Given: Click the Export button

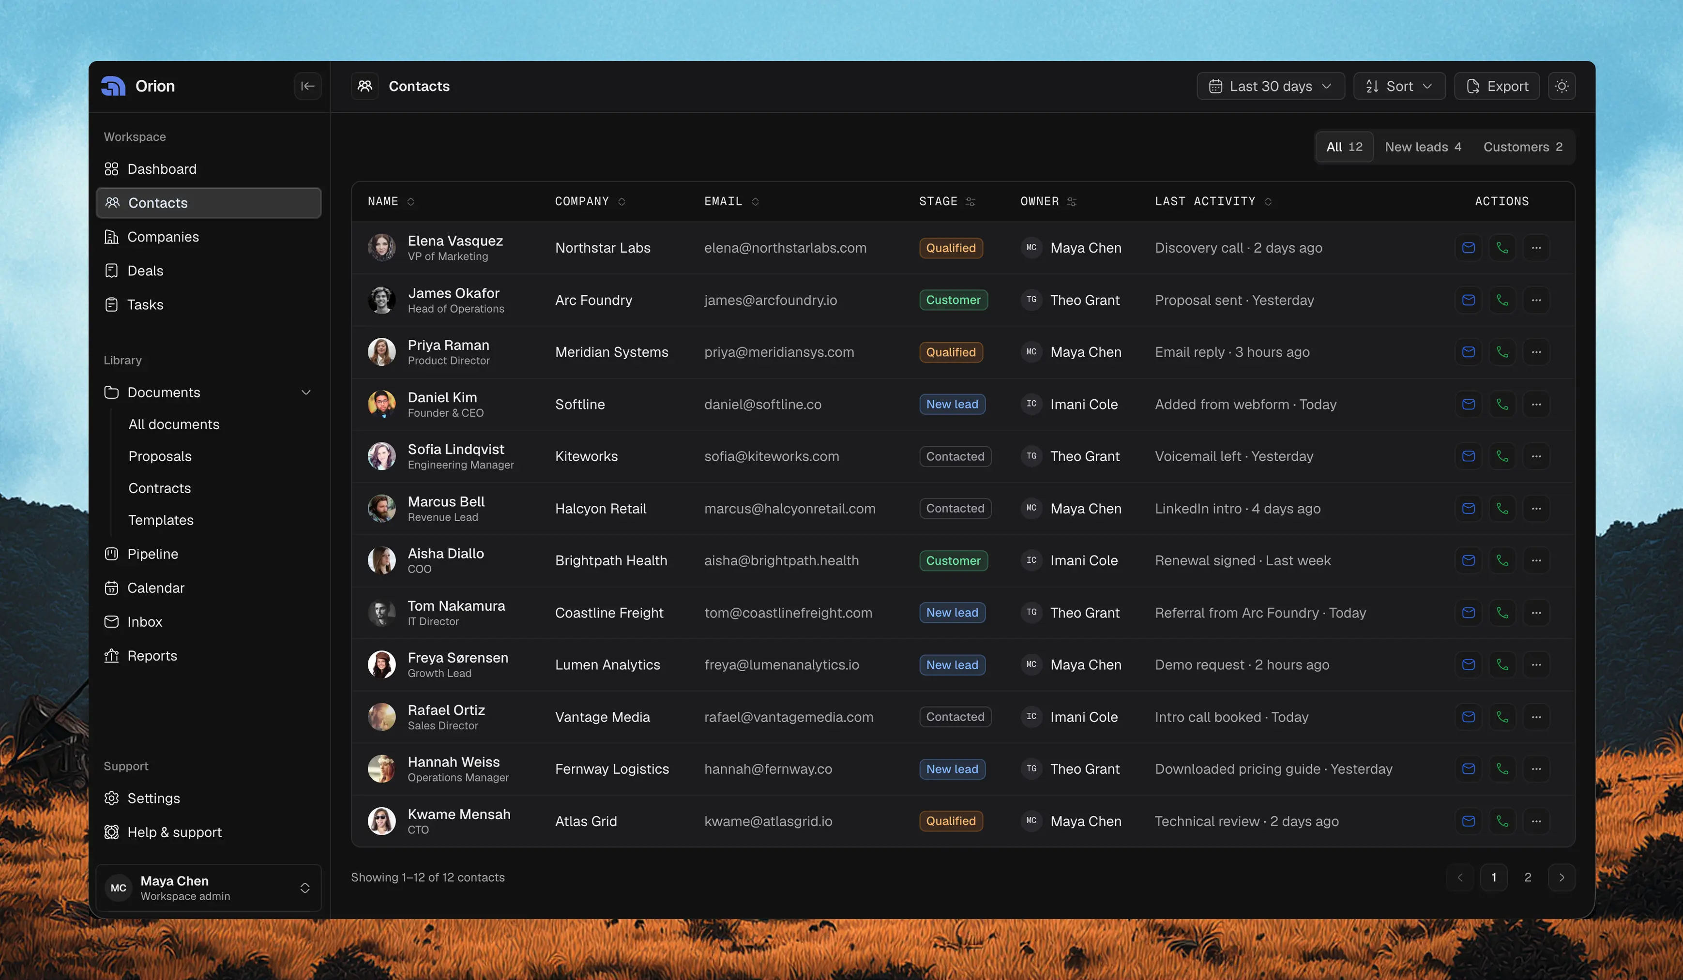Looking at the screenshot, I should click(1497, 86).
